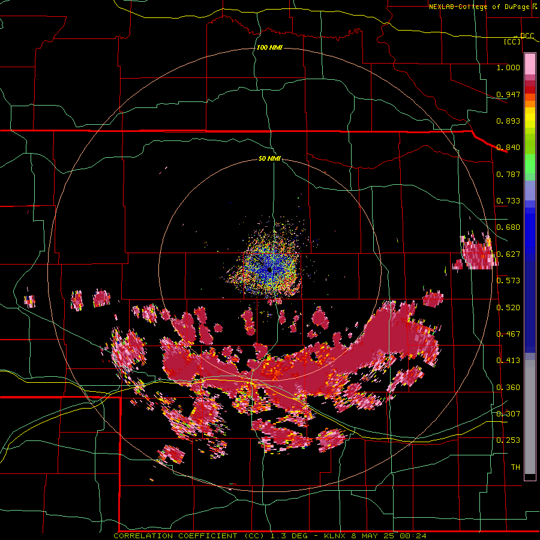Click the 0.253 legend value
This screenshot has width=540, height=540.
(508, 440)
